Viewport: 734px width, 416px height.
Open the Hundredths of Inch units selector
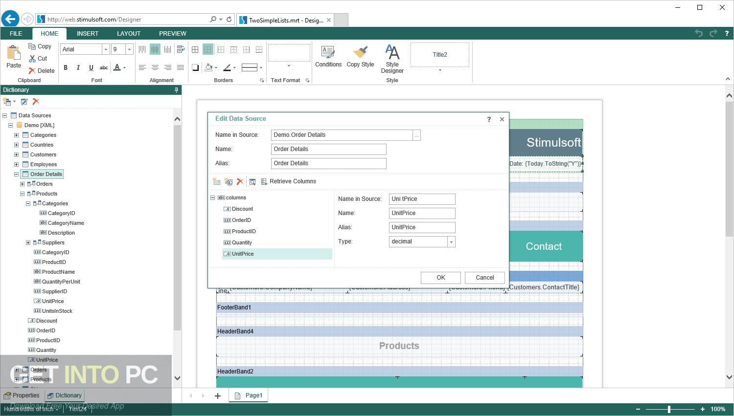pos(31,409)
